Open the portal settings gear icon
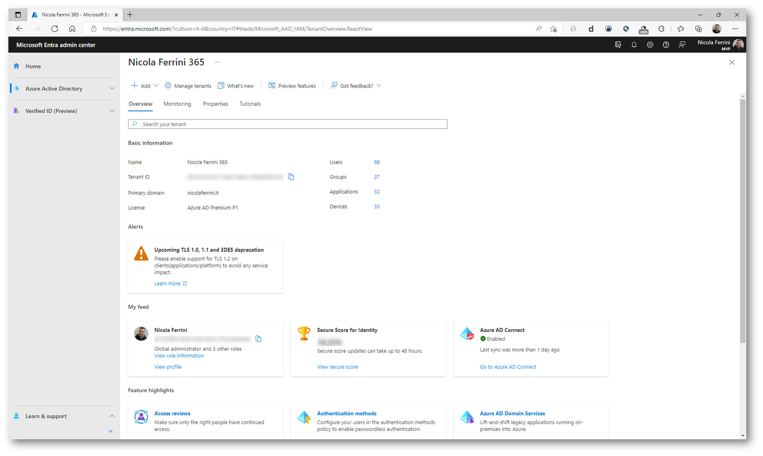Screen dimensions: 763x456 coord(650,45)
